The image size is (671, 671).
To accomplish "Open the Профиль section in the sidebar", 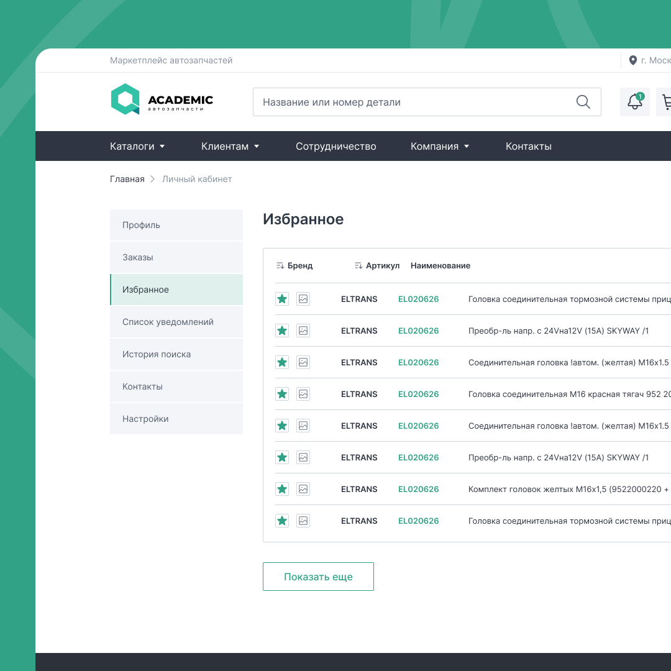I will pyautogui.click(x=176, y=225).
